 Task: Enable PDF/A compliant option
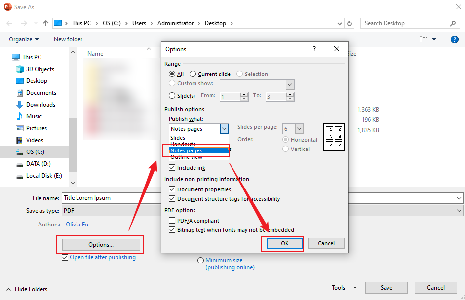pyautogui.click(x=172, y=220)
